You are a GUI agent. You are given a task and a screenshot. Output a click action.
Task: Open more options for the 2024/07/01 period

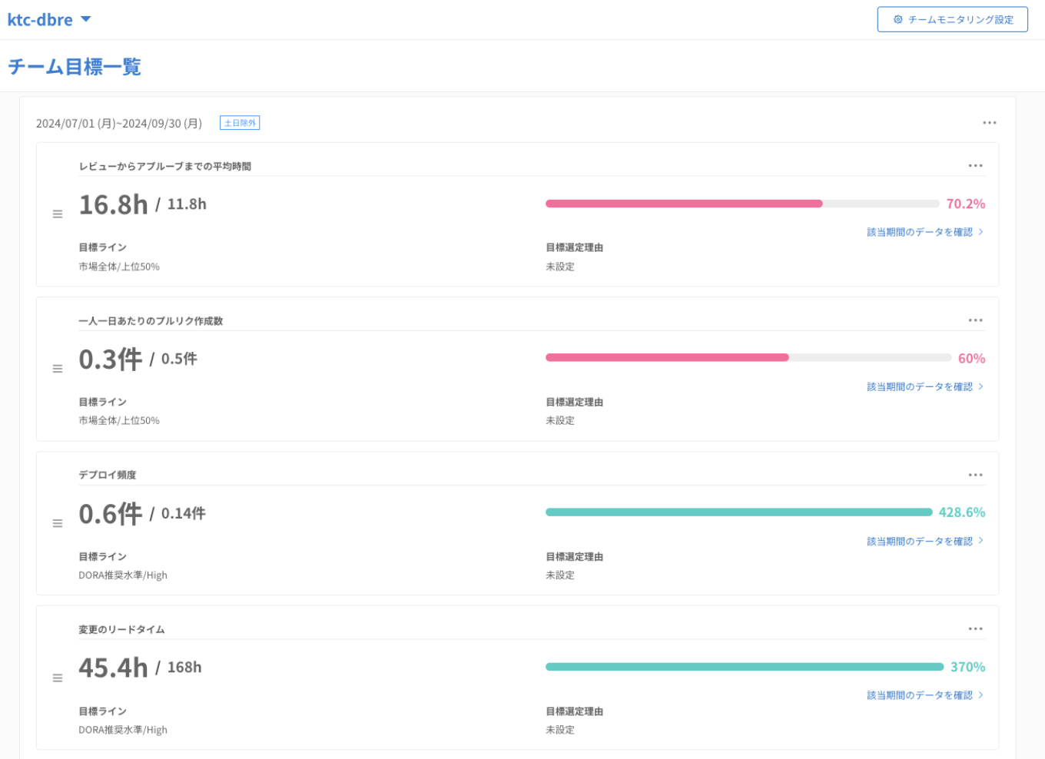point(989,123)
